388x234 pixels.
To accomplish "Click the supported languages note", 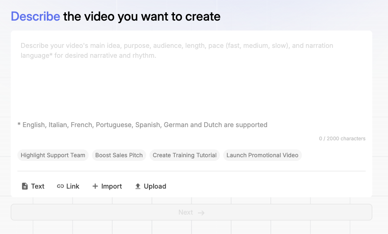I will [x=142, y=125].
